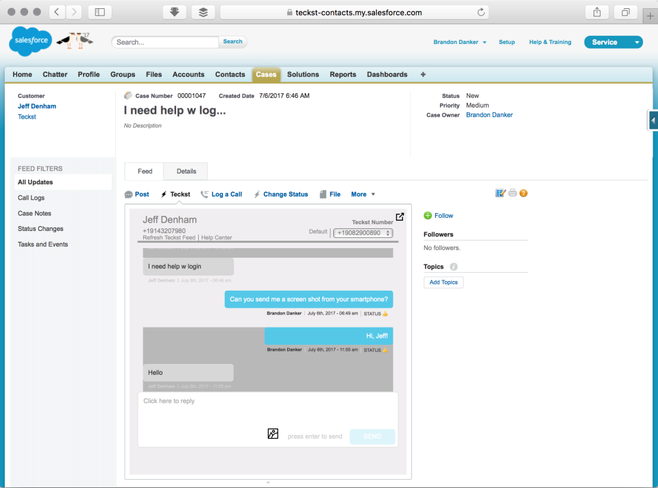658x488 pixels.
Task: Open the Accounts tab
Action: pos(188,74)
